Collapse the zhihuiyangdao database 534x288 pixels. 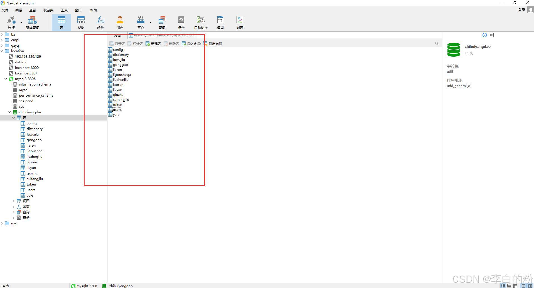(10, 112)
